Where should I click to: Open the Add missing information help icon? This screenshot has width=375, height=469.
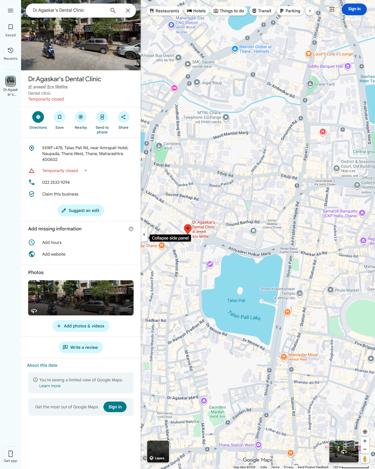[131, 229]
